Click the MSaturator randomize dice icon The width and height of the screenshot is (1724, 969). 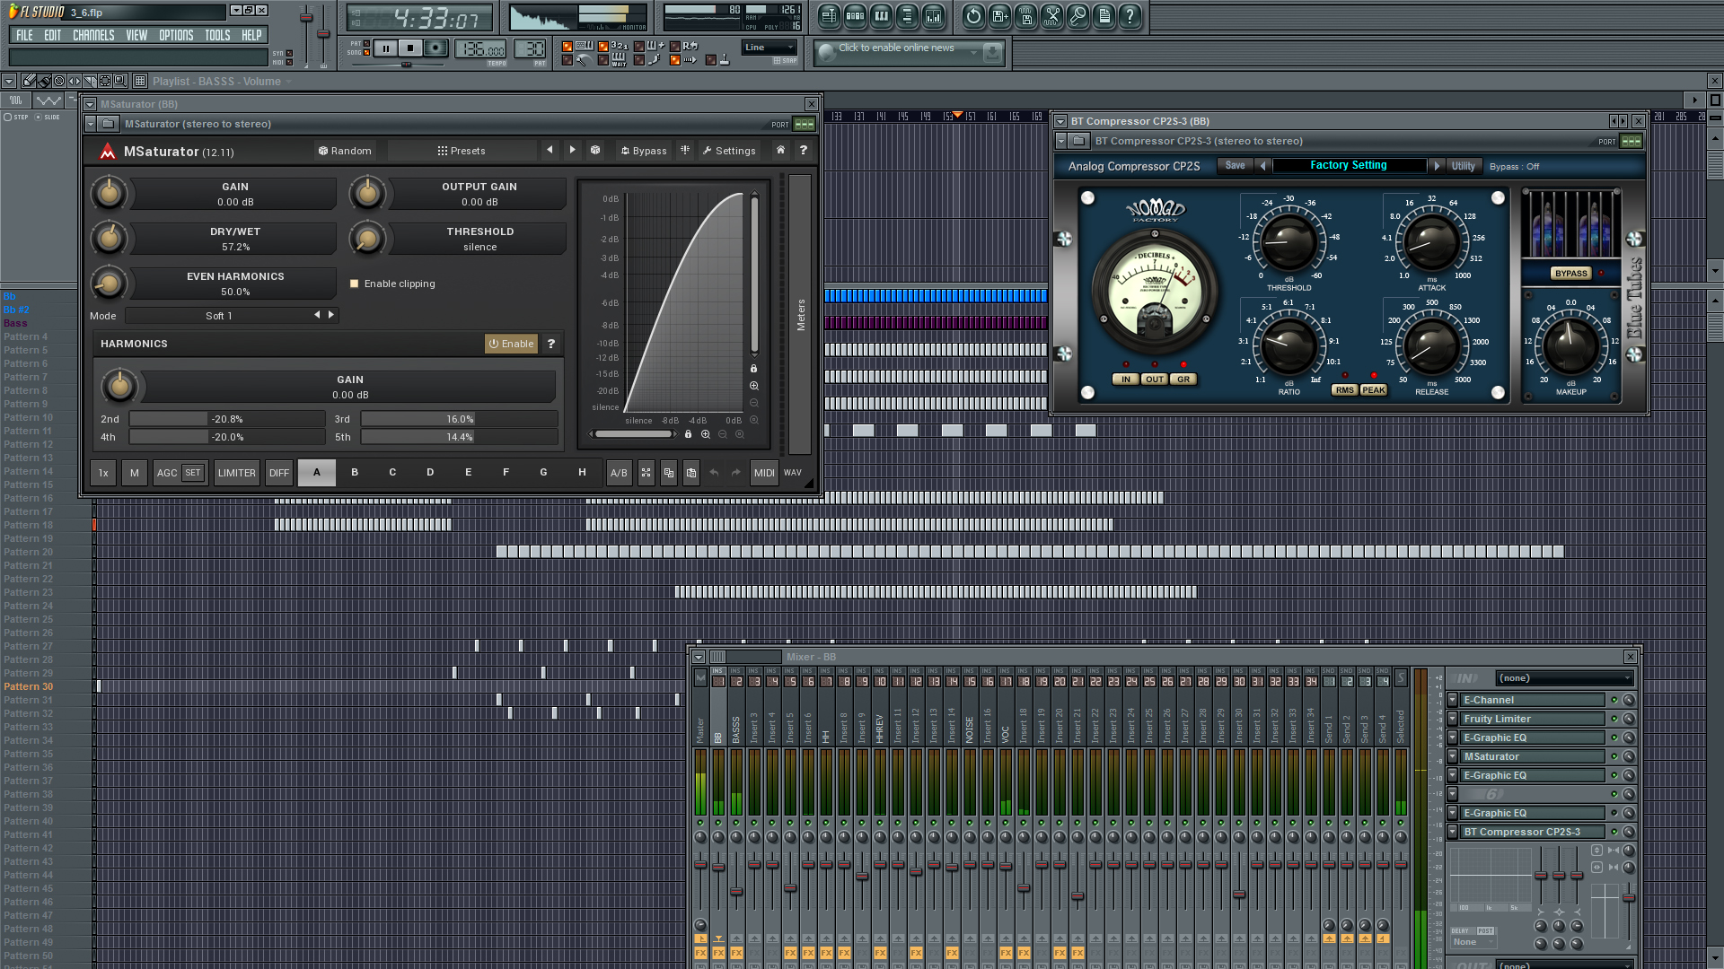click(594, 151)
